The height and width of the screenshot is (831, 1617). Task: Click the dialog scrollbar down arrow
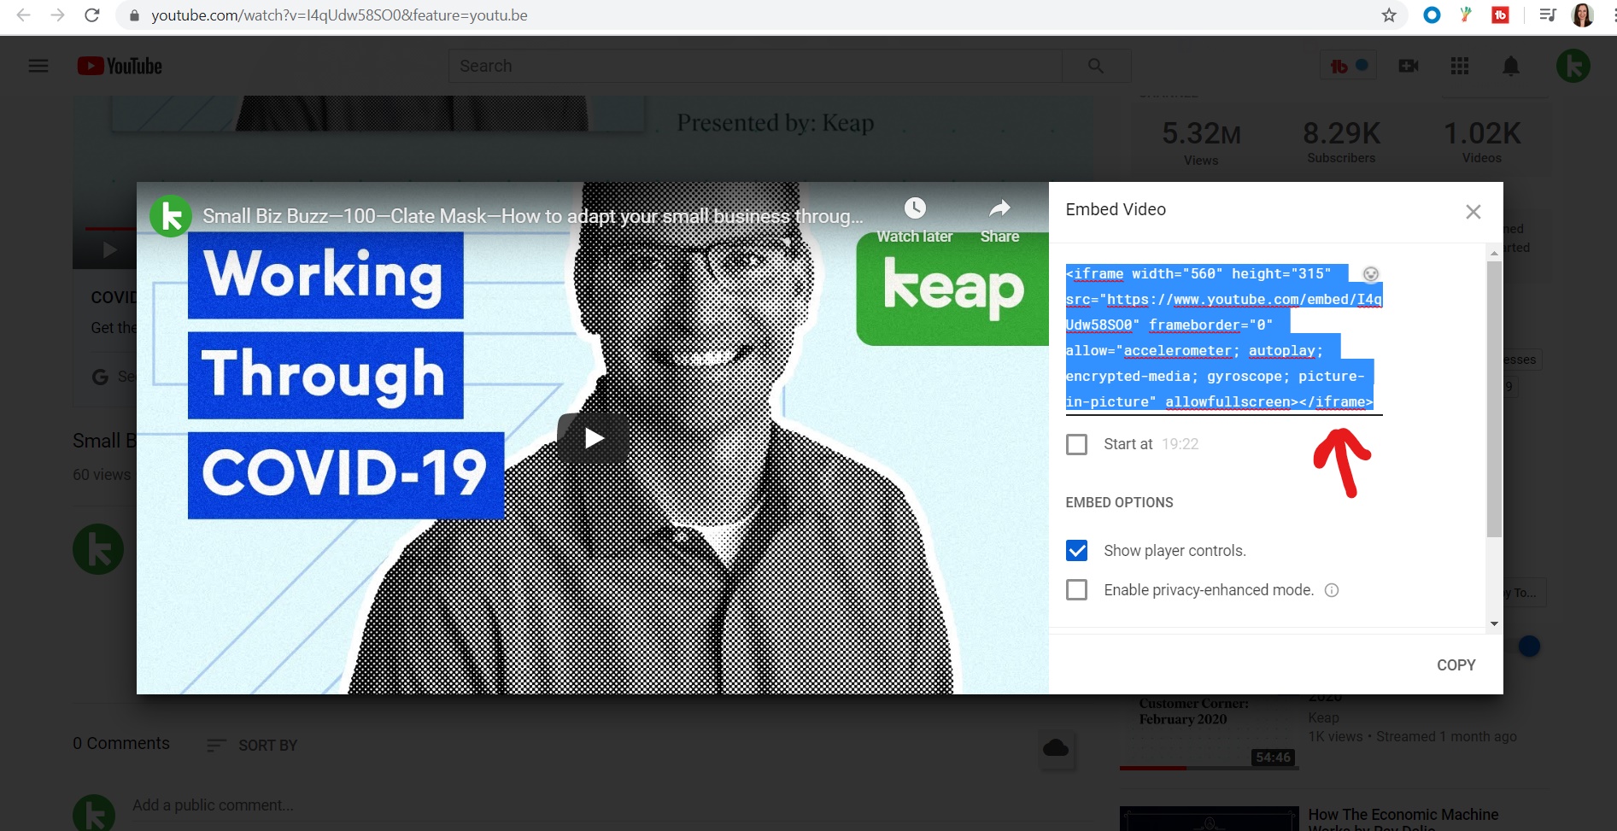(1494, 623)
